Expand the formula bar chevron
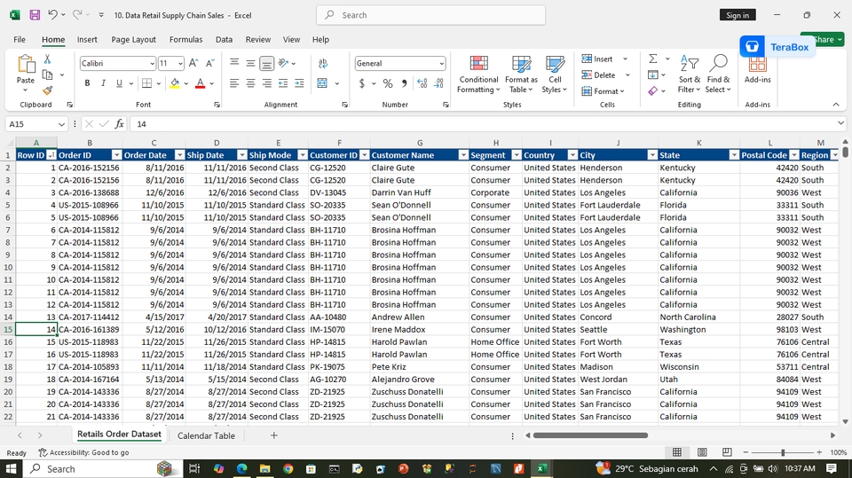 pos(840,123)
